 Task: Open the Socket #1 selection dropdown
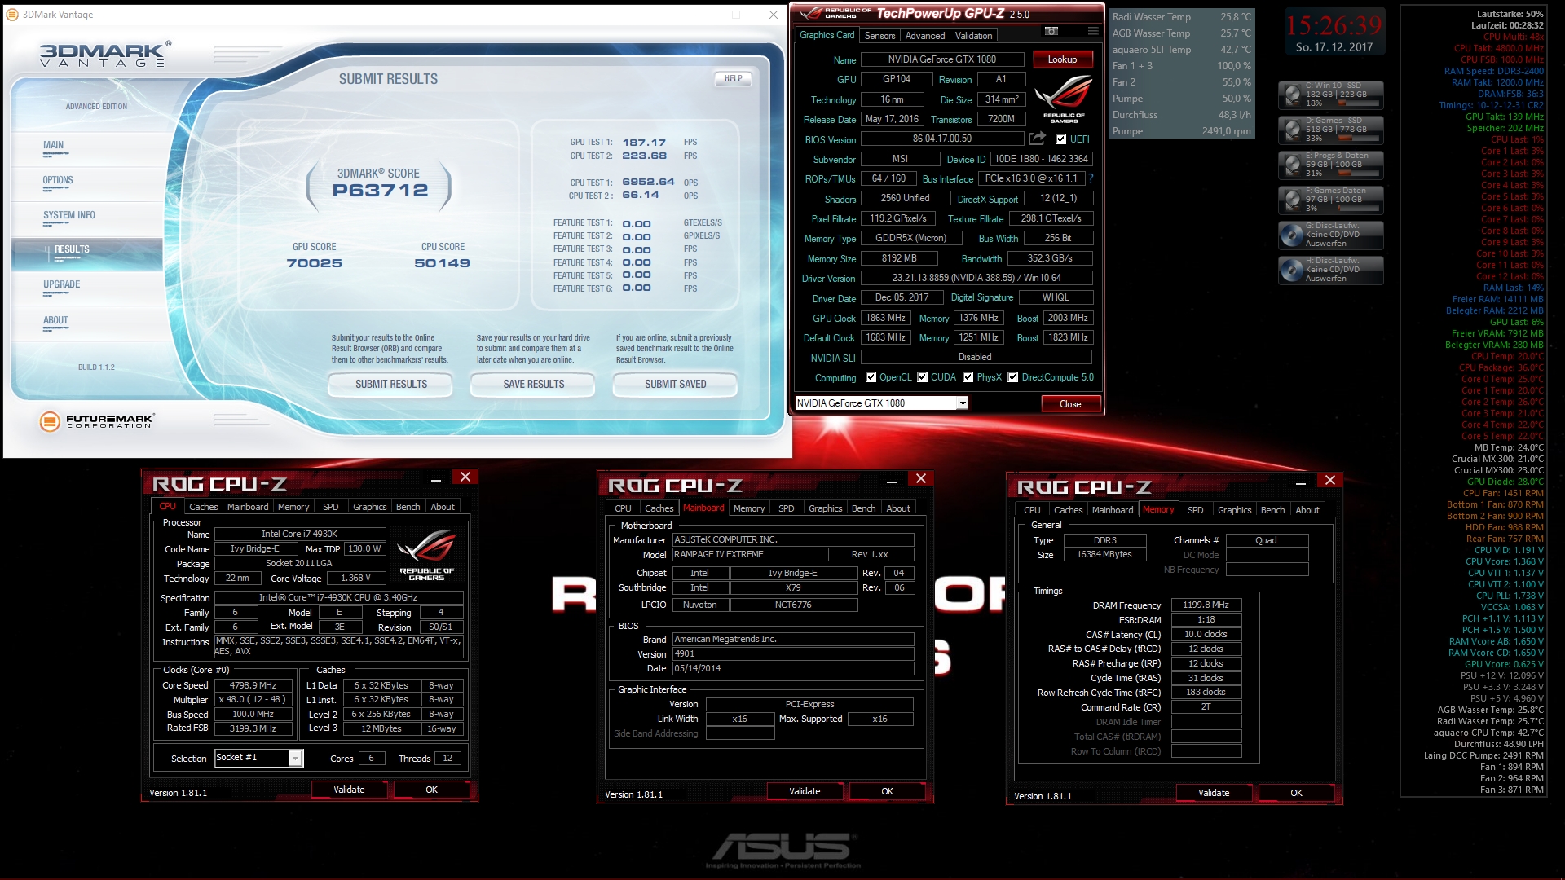[x=295, y=759]
